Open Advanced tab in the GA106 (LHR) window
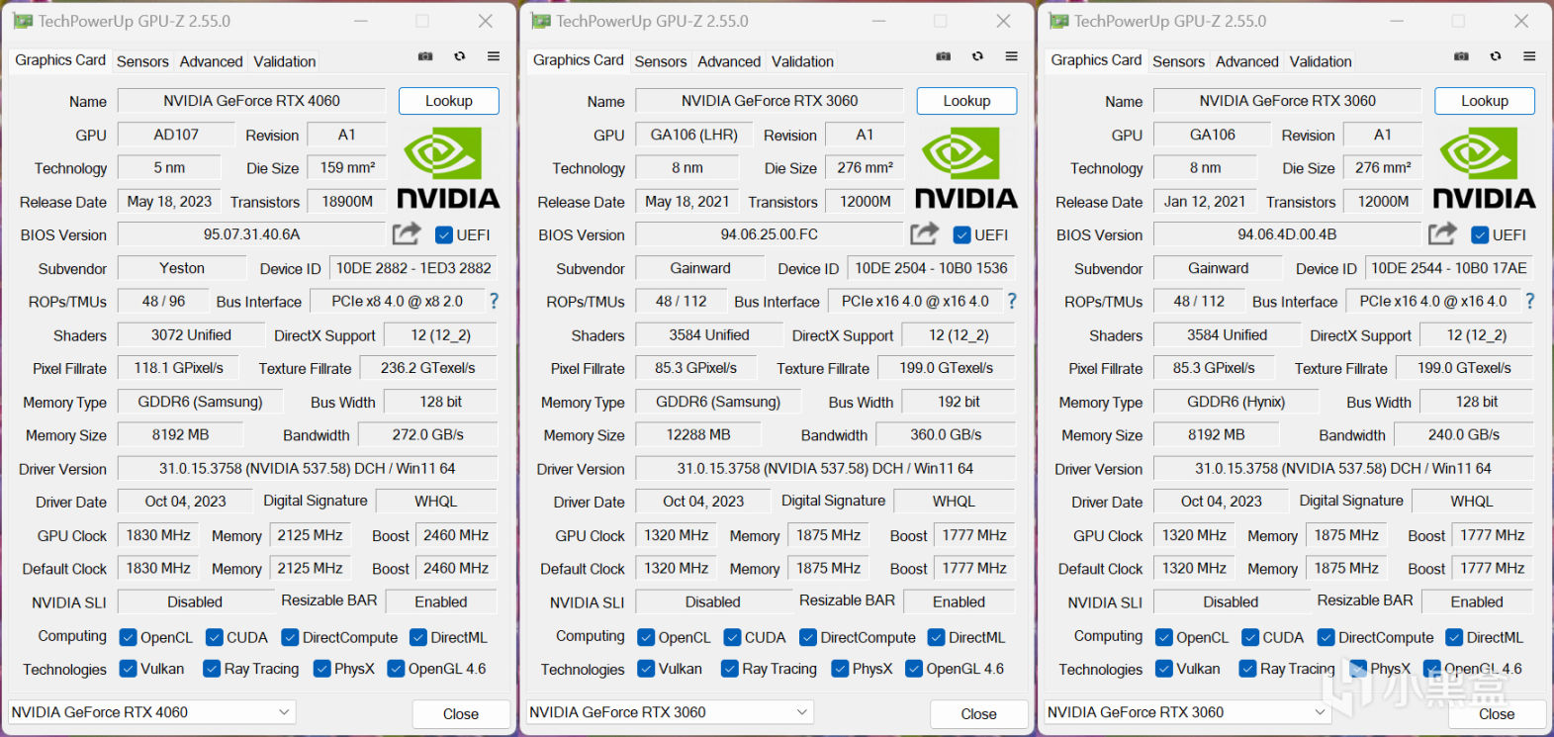1554x737 pixels. pos(729,61)
